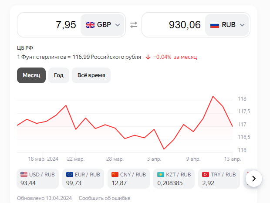This screenshot has width=270, height=203.
Task: Click the Turkish flag on TRY / RUB chip
Action: click(x=206, y=174)
